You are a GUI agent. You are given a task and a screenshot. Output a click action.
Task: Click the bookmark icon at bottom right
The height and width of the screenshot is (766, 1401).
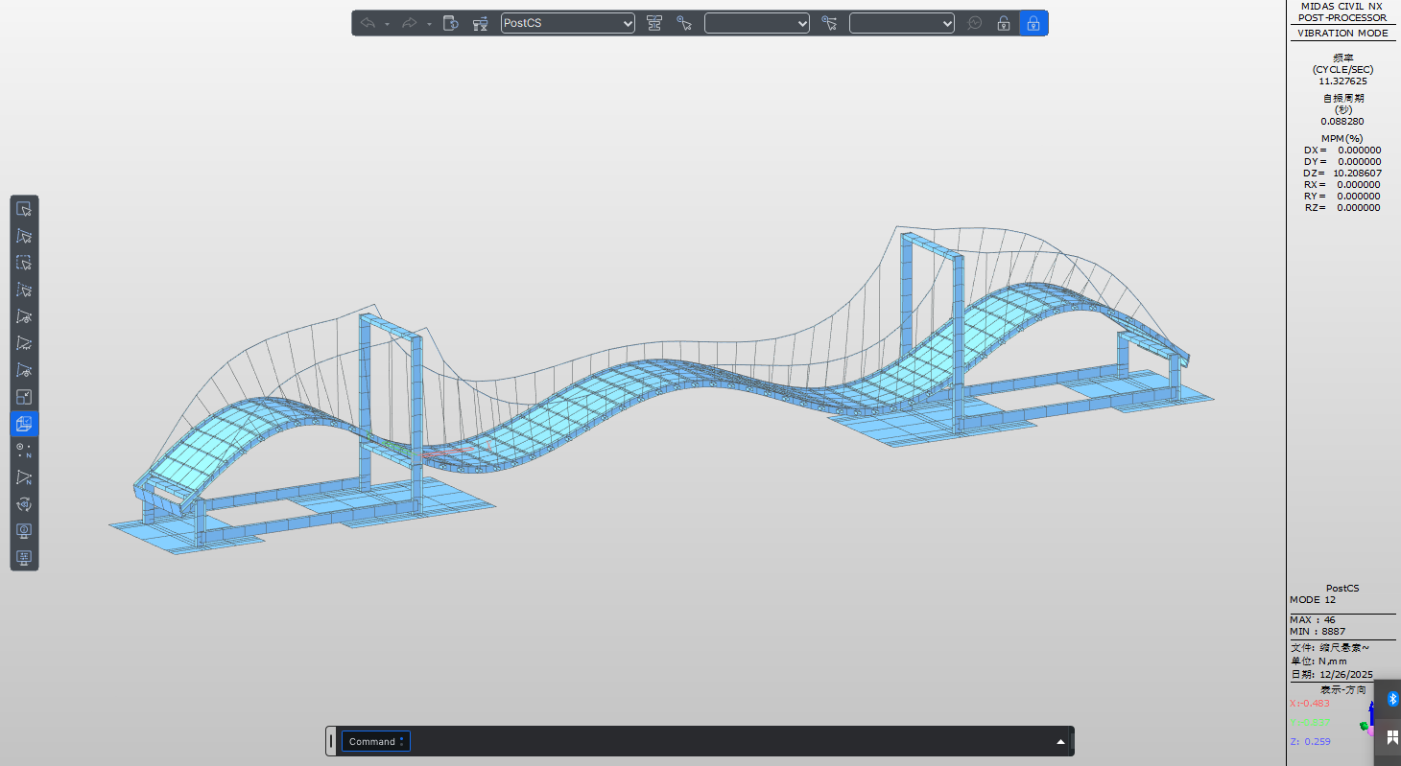pyautogui.click(x=1391, y=737)
